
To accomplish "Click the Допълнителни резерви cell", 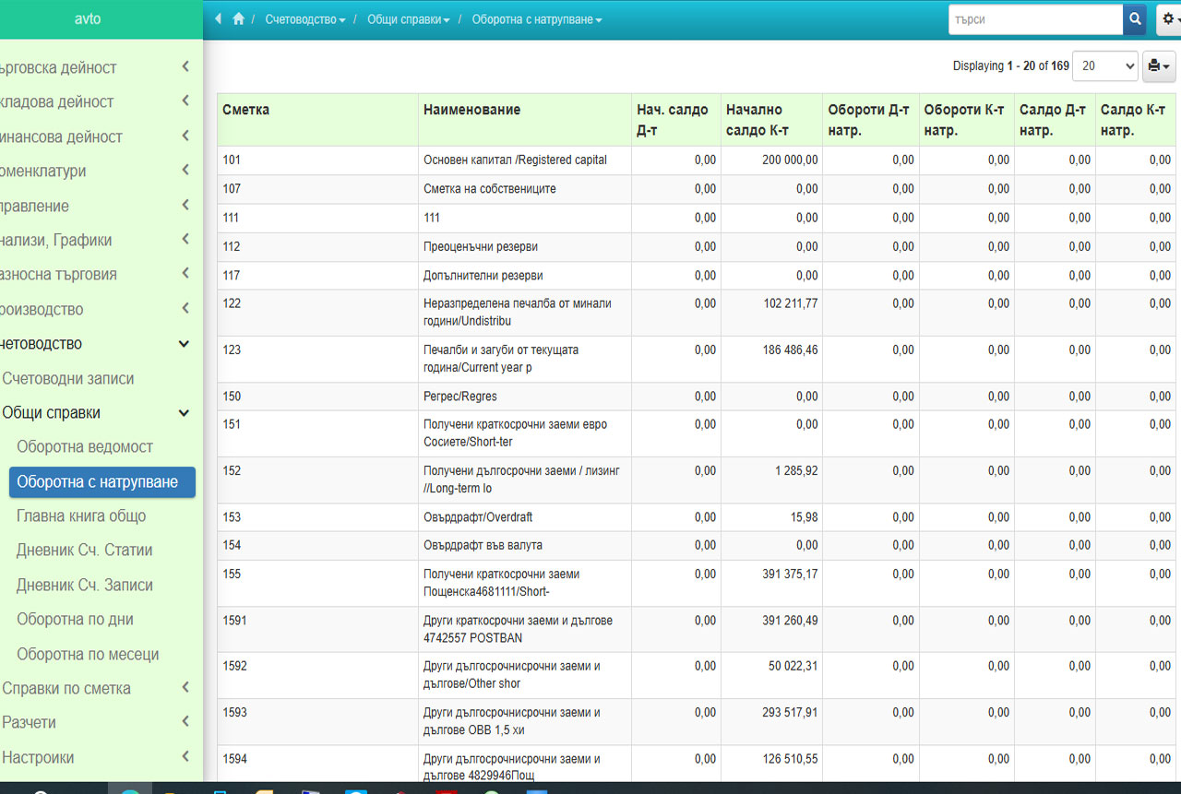I will (524, 276).
